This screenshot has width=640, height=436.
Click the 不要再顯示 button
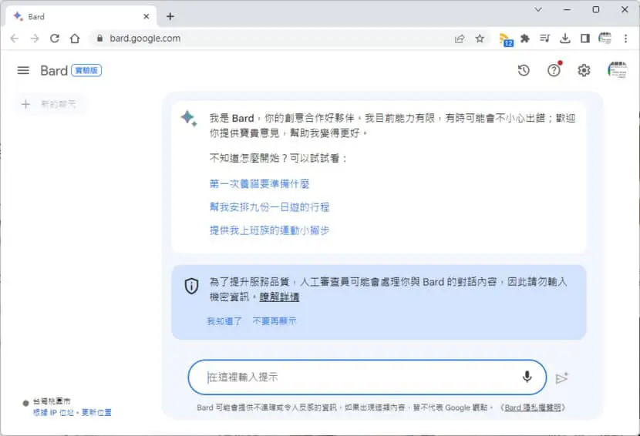(x=275, y=321)
